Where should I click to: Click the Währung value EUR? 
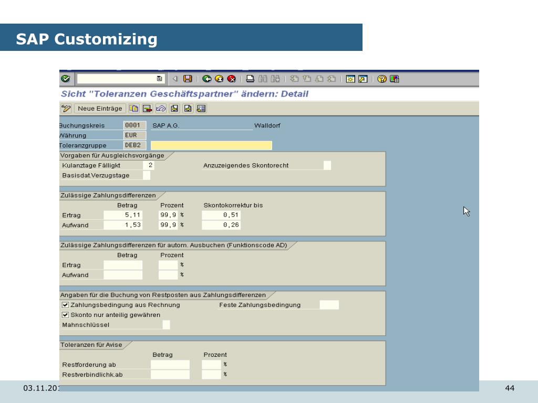[134, 135]
